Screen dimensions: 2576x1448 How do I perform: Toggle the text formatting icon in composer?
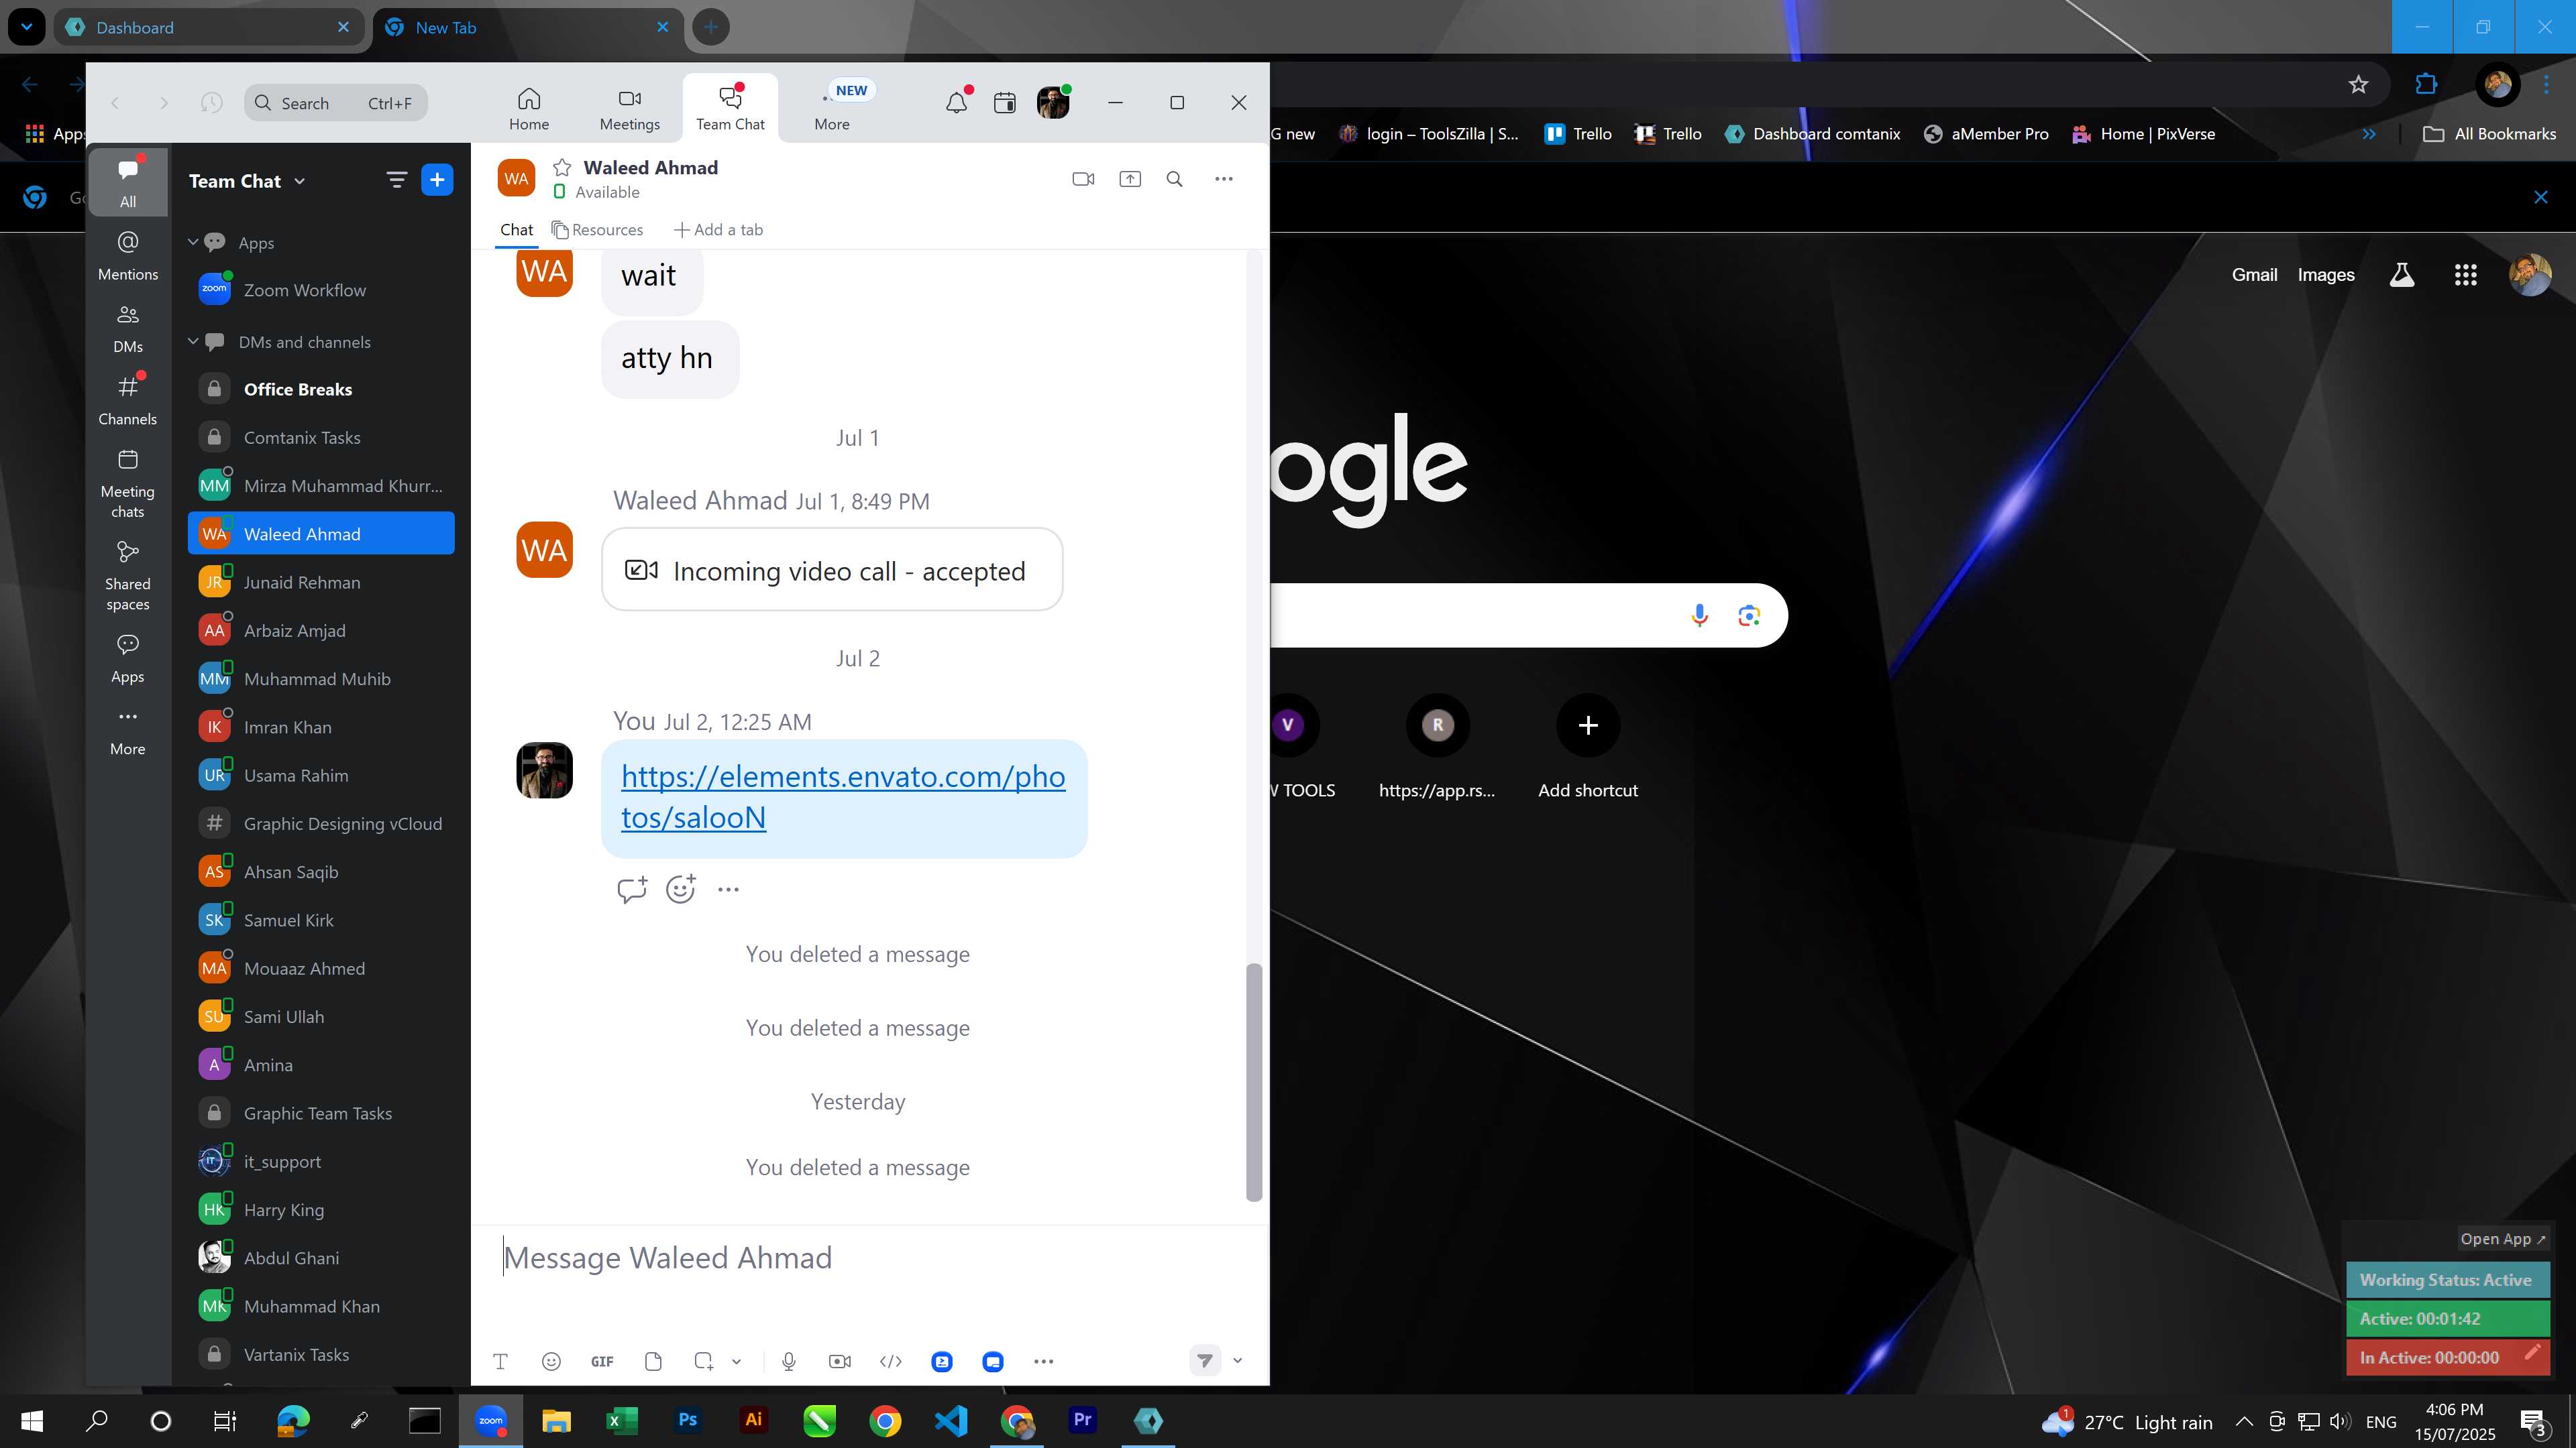(501, 1361)
